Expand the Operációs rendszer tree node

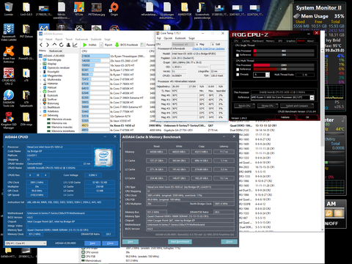coord(41,67)
